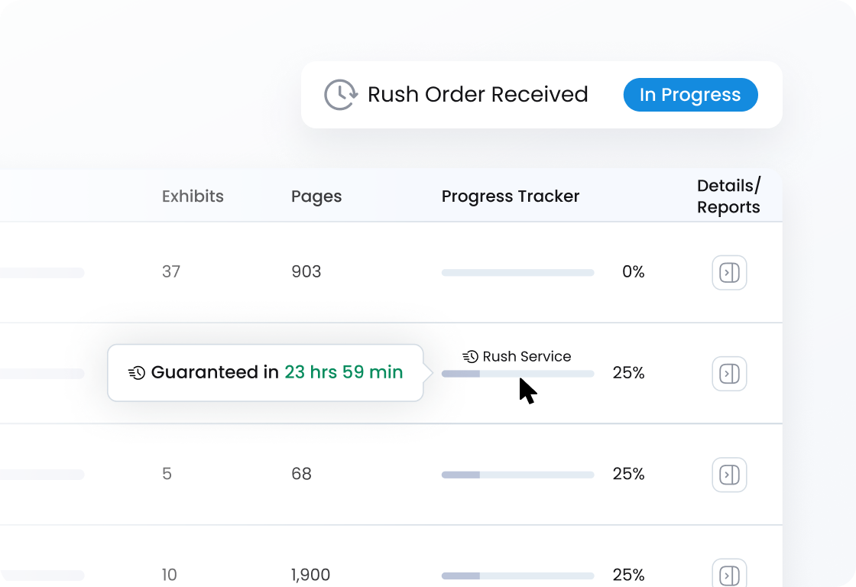
Task: Click the Progress Tracker column header
Action: pos(511,196)
